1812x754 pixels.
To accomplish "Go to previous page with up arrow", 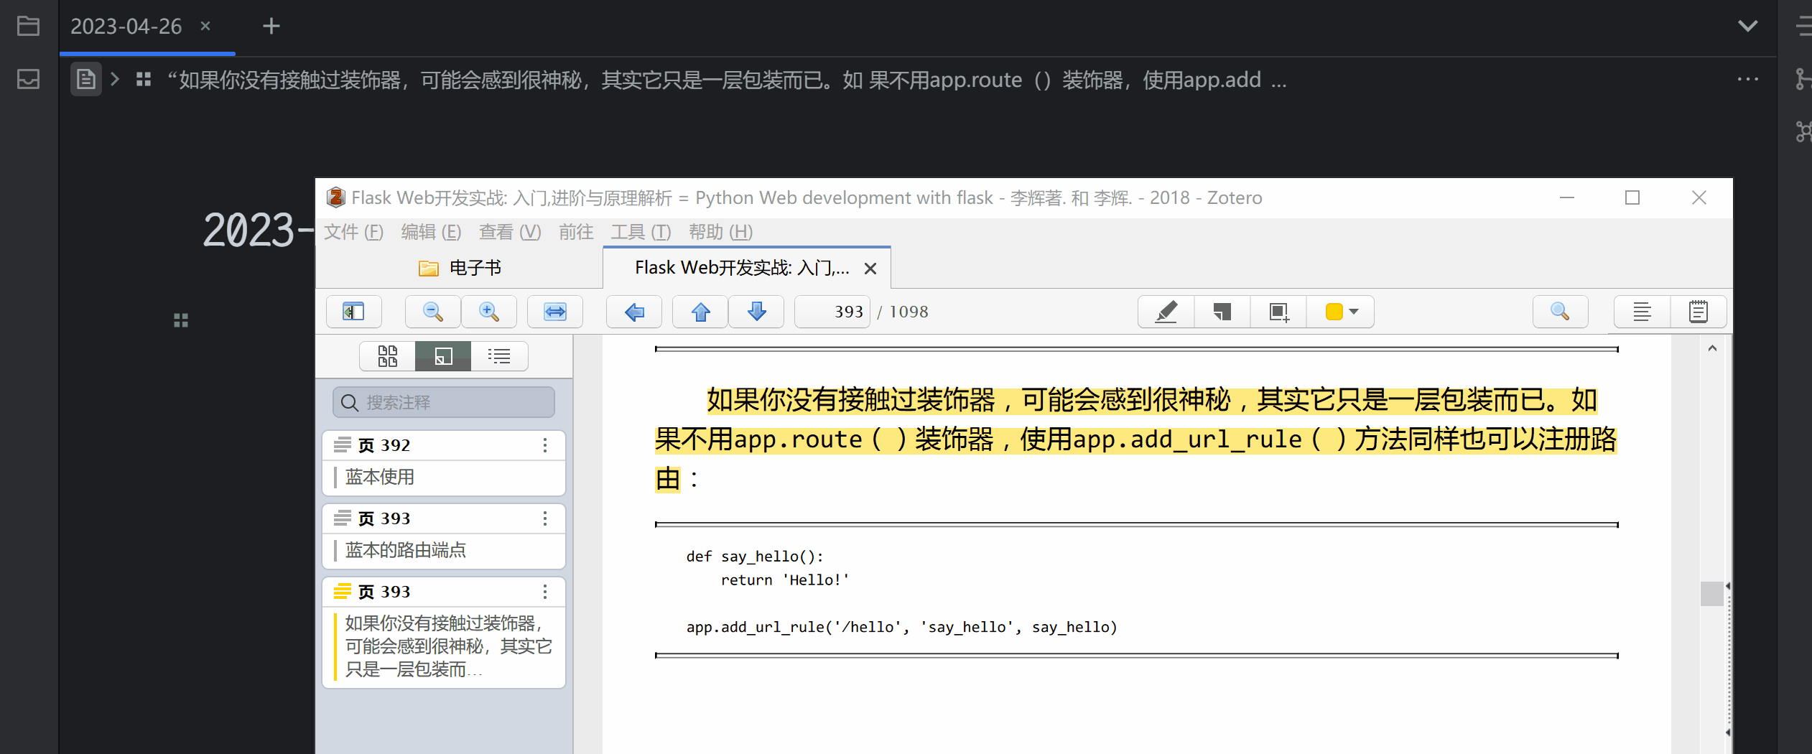I will (x=700, y=312).
